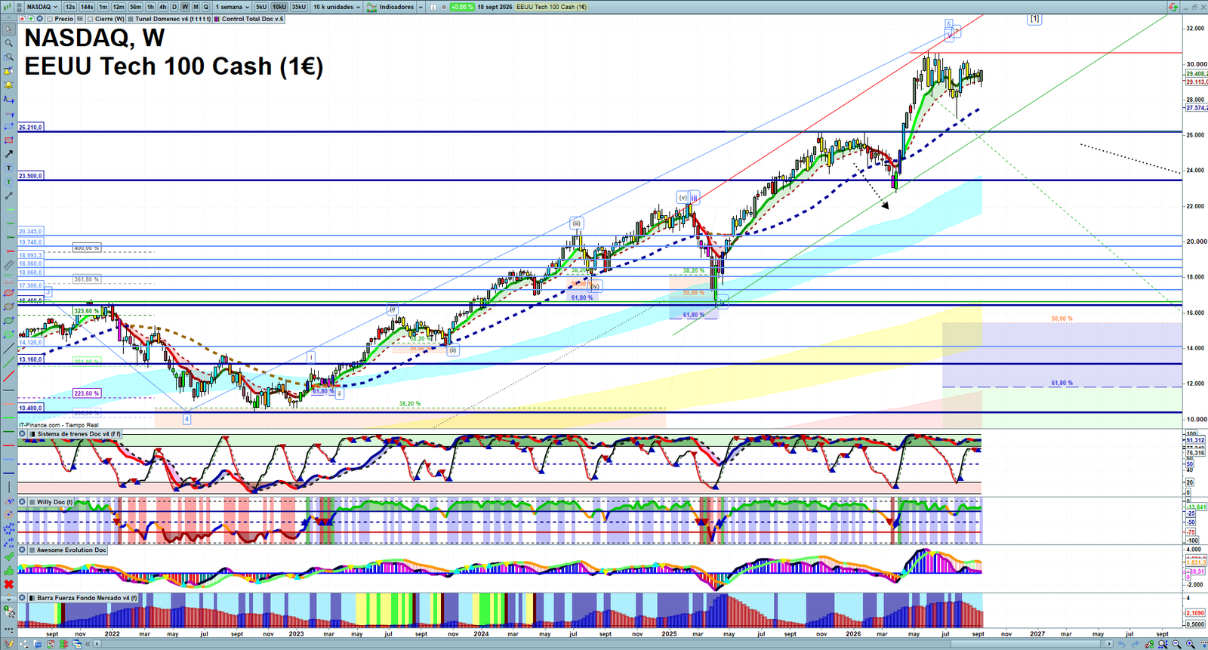
Task: Expand the left toolbar's down chevron
Action: click(8, 599)
